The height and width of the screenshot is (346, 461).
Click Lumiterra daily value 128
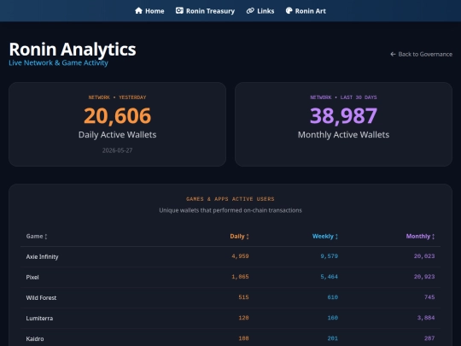tap(243, 318)
